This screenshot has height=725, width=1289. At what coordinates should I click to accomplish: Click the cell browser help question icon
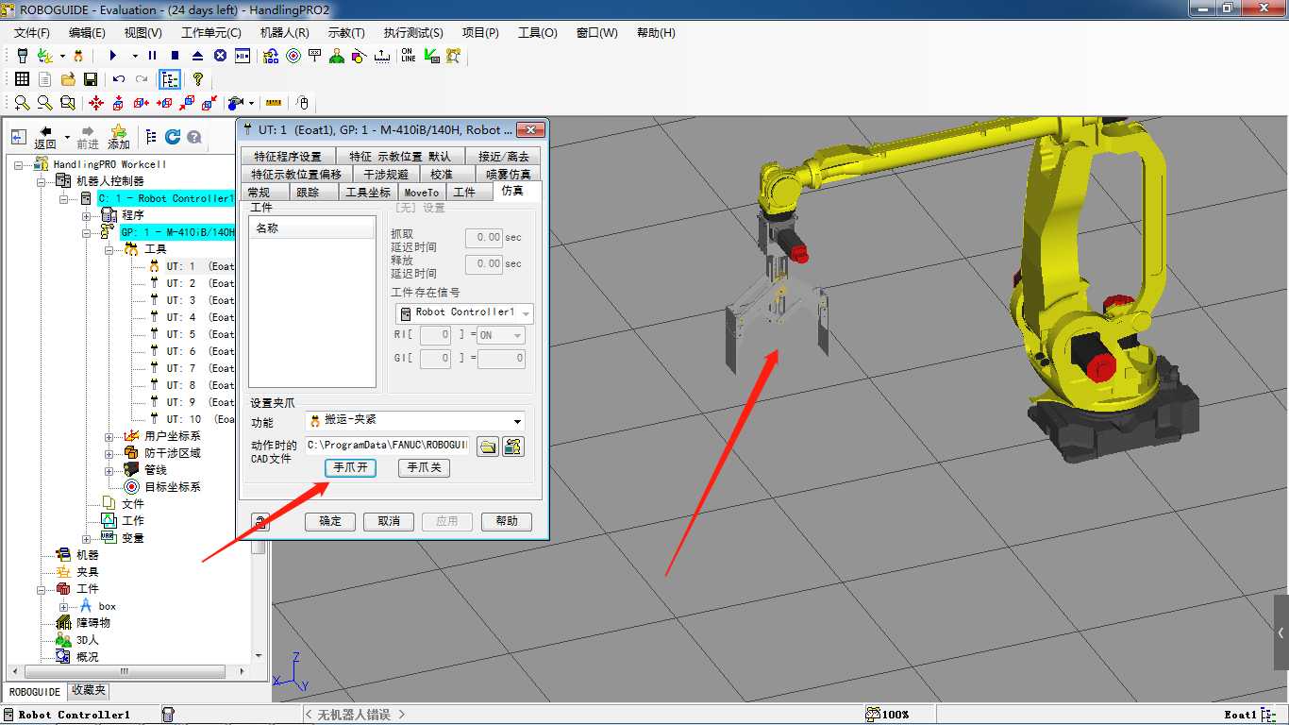click(x=194, y=137)
